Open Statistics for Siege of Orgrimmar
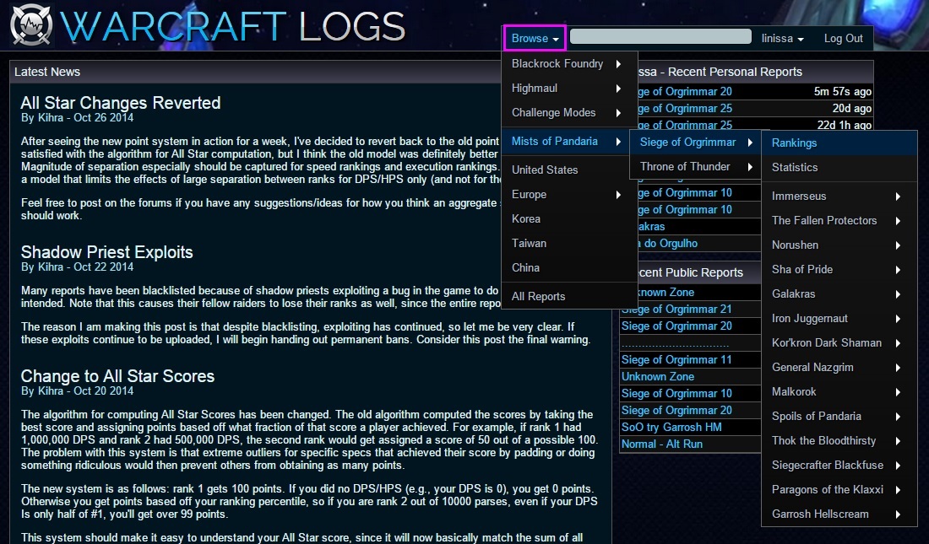The width and height of the screenshot is (929, 544). (795, 168)
